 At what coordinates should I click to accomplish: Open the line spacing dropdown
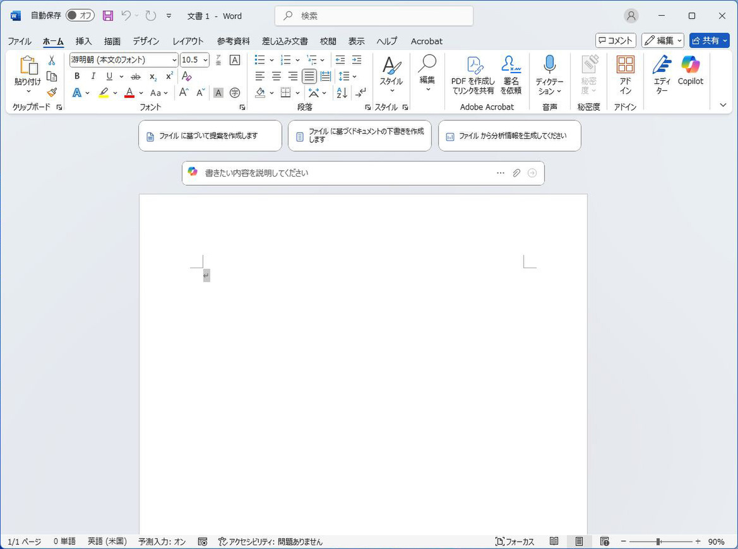coord(354,76)
